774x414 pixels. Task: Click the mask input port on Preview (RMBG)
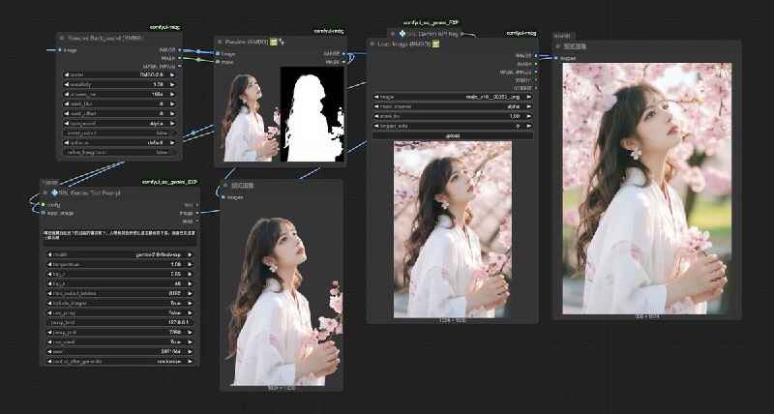pyautogui.click(x=218, y=62)
